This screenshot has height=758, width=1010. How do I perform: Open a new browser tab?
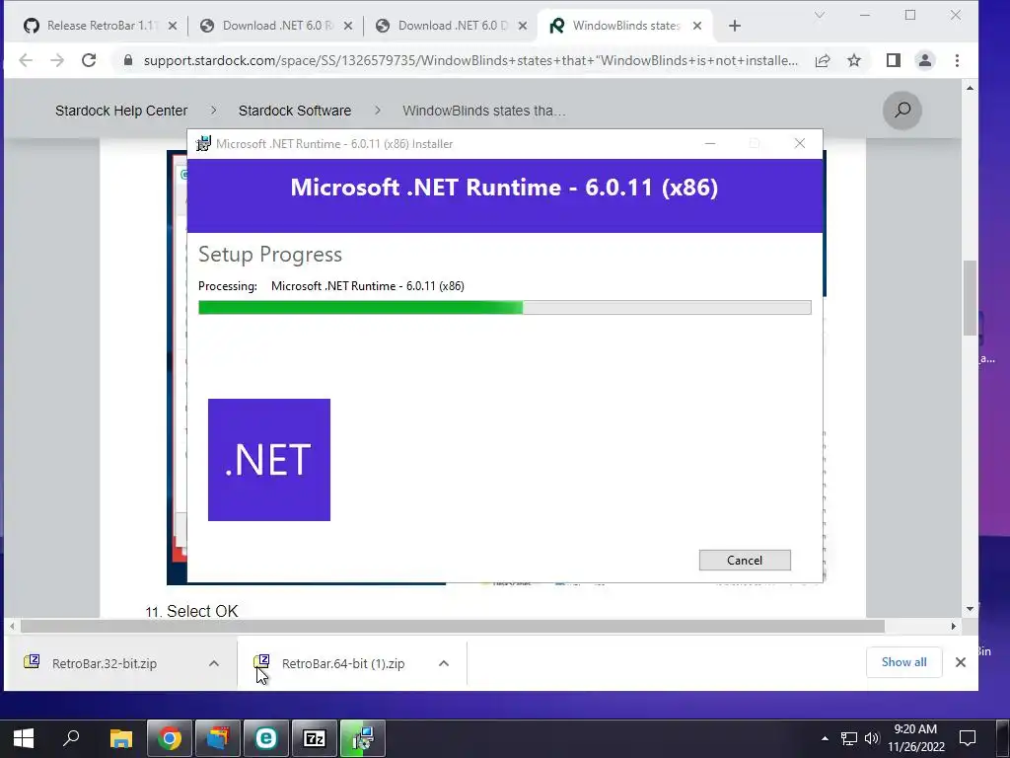(x=734, y=26)
